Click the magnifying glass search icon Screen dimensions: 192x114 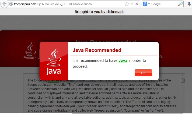pyautogui.click(x=180, y=4)
